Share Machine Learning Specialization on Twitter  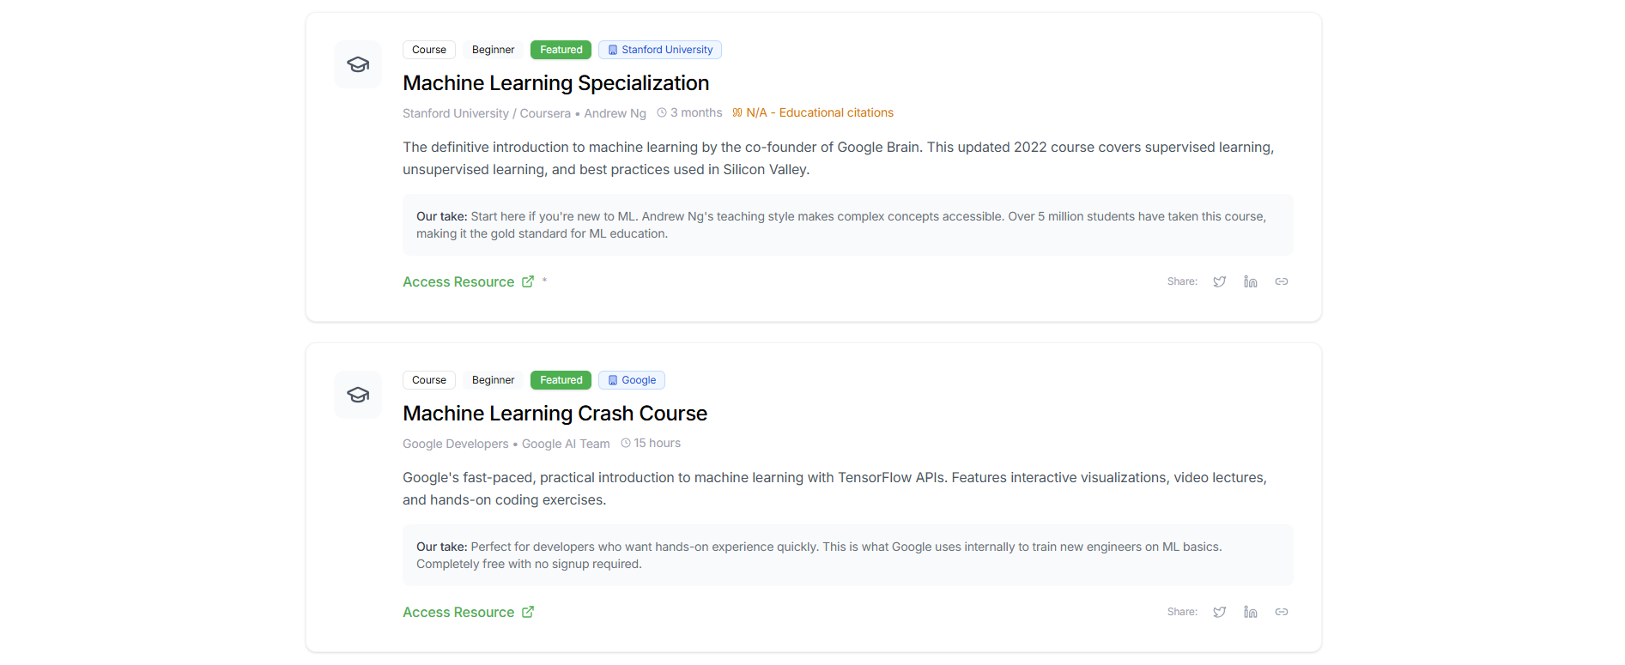pos(1219,281)
